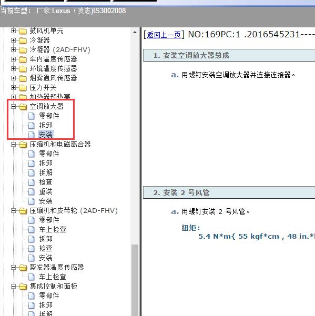Open 车上检查 under 压缩机和皮带轮 (2AD-FHV)
This screenshot has height=316, width=315.
tap(53, 229)
